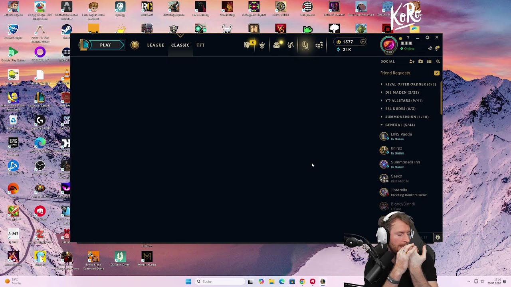
Task: Select friend Sasko
Action: coord(409,178)
